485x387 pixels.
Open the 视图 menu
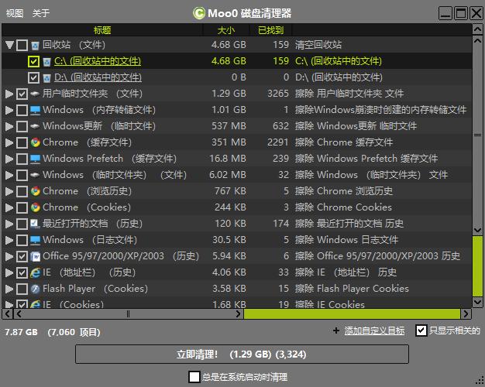point(15,13)
